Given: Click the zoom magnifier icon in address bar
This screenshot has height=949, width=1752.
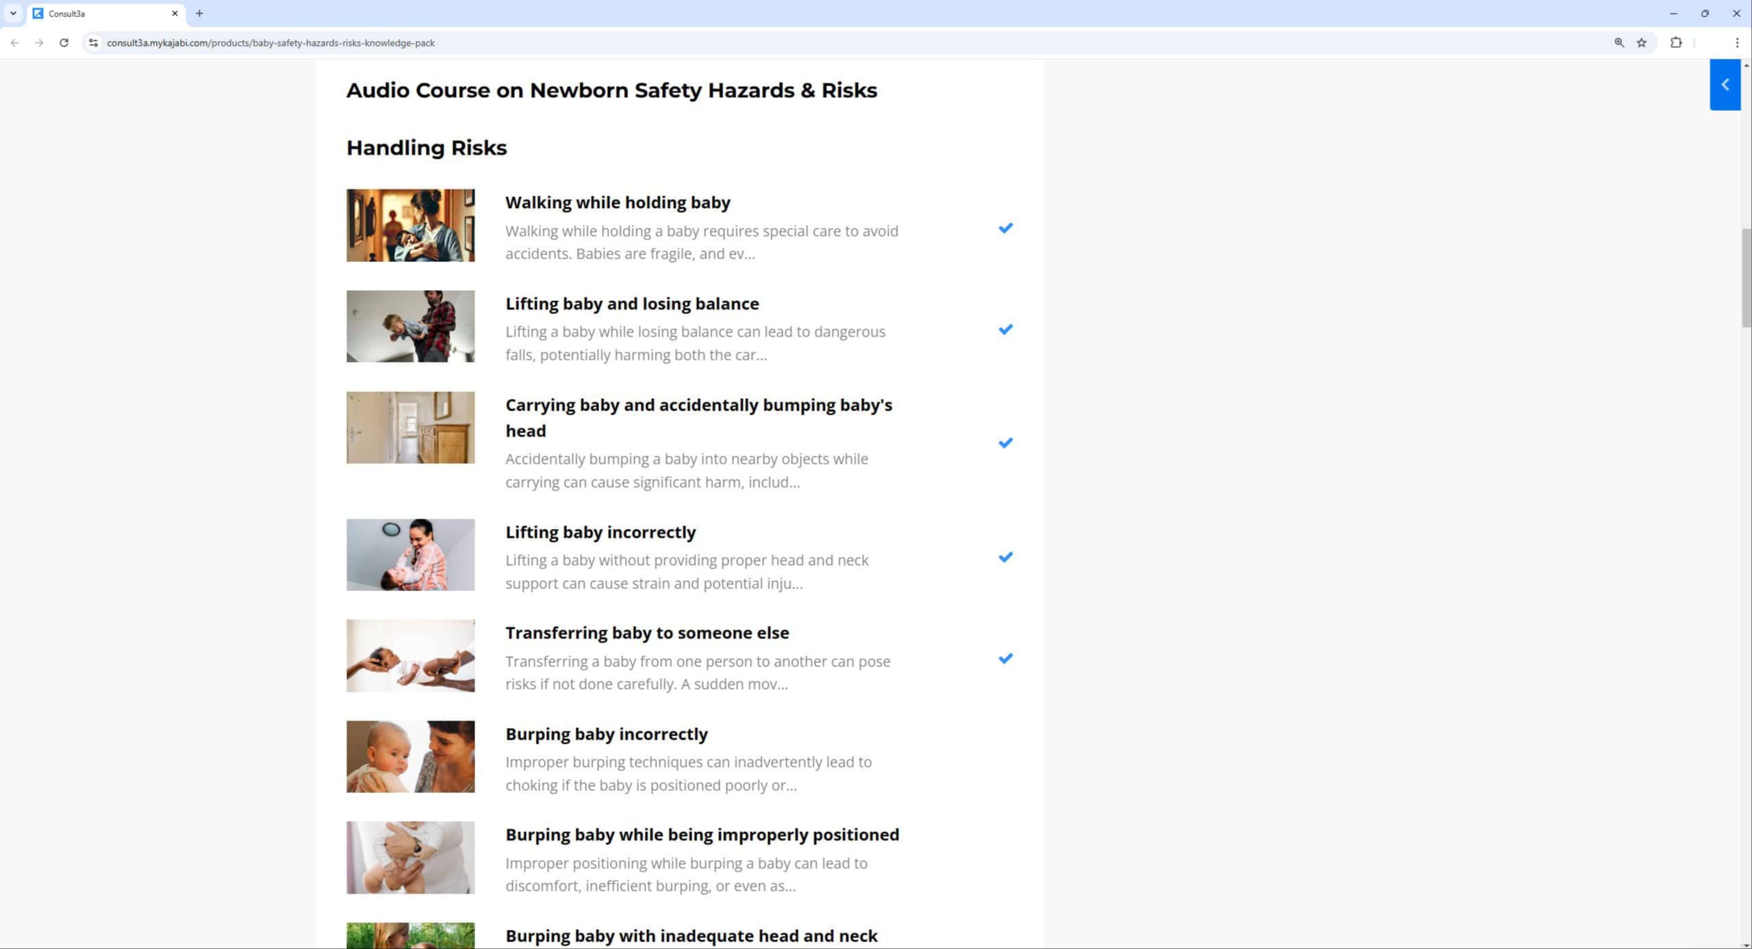Looking at the screenshot, I should (x=1618, y=42).
